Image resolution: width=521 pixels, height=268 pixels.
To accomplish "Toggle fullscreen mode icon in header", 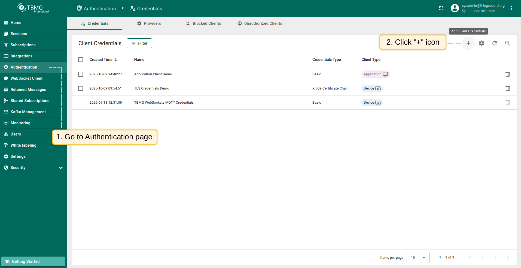I will (441, 8).
